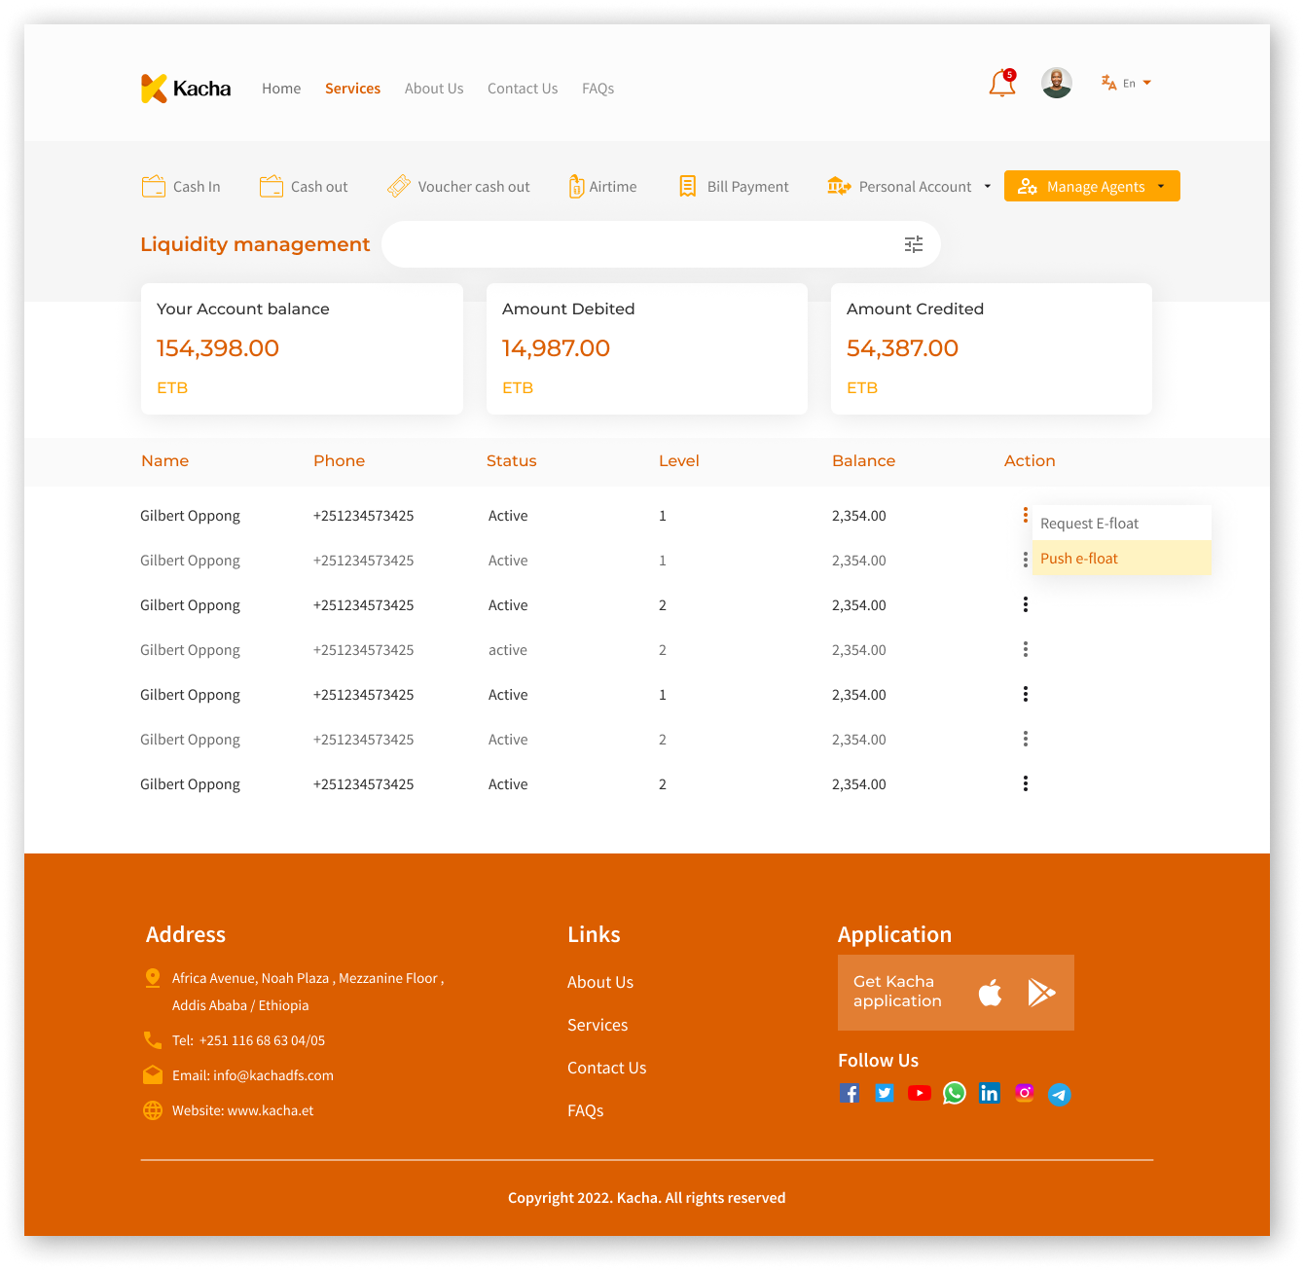Open the LinkedIn social icon

pos(989,1094)
